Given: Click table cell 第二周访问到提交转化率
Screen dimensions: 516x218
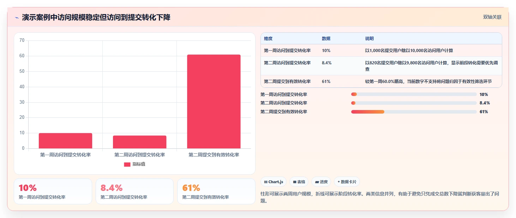Looking at the screenshot, I should (x=287, y=63).
